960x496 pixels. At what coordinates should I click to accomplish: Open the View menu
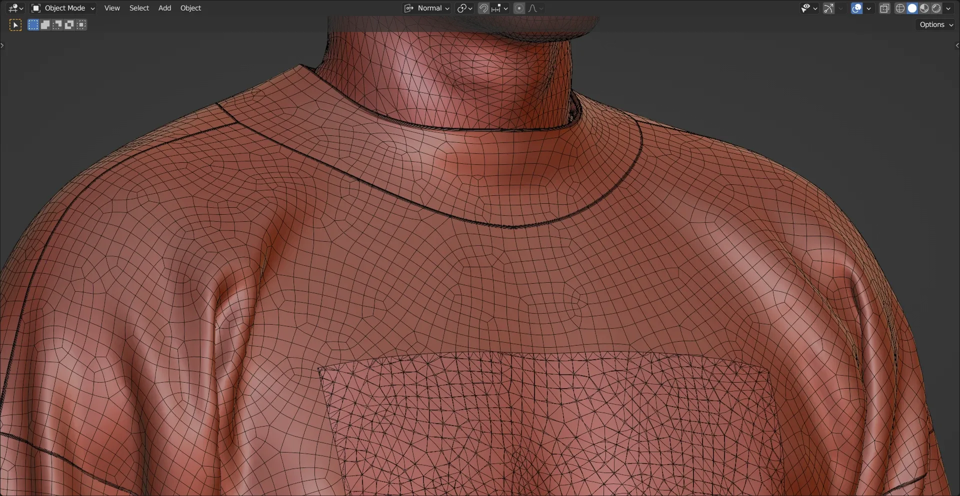click(111, 8)
